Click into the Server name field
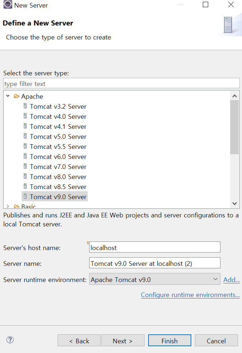242x353 pixels. tap(155, 263)
